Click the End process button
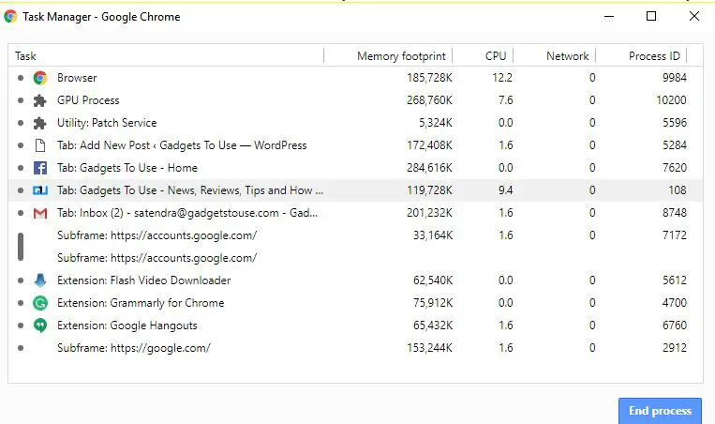715x424 pixels. [660, 411]
